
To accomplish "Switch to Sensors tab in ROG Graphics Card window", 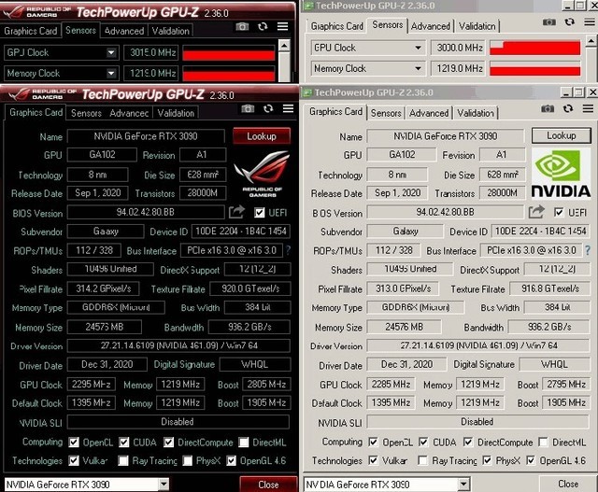I will click(86, 113).
